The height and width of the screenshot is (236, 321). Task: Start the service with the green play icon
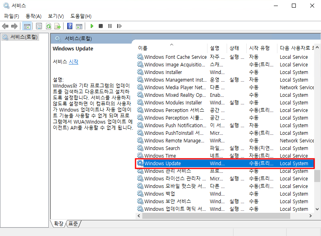click(92, 26)
